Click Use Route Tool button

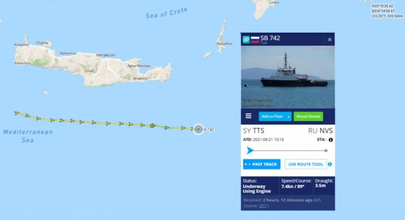pyautogui.click(x=305, y=164)
